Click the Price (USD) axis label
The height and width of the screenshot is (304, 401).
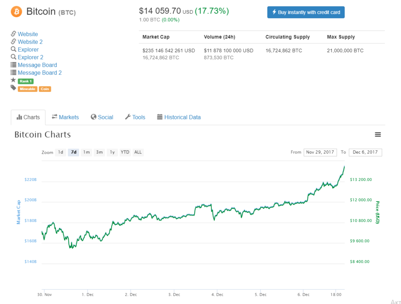pyautogui.click(x=378, y=212)
